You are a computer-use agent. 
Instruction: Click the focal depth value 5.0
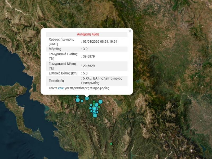[85, 73]
